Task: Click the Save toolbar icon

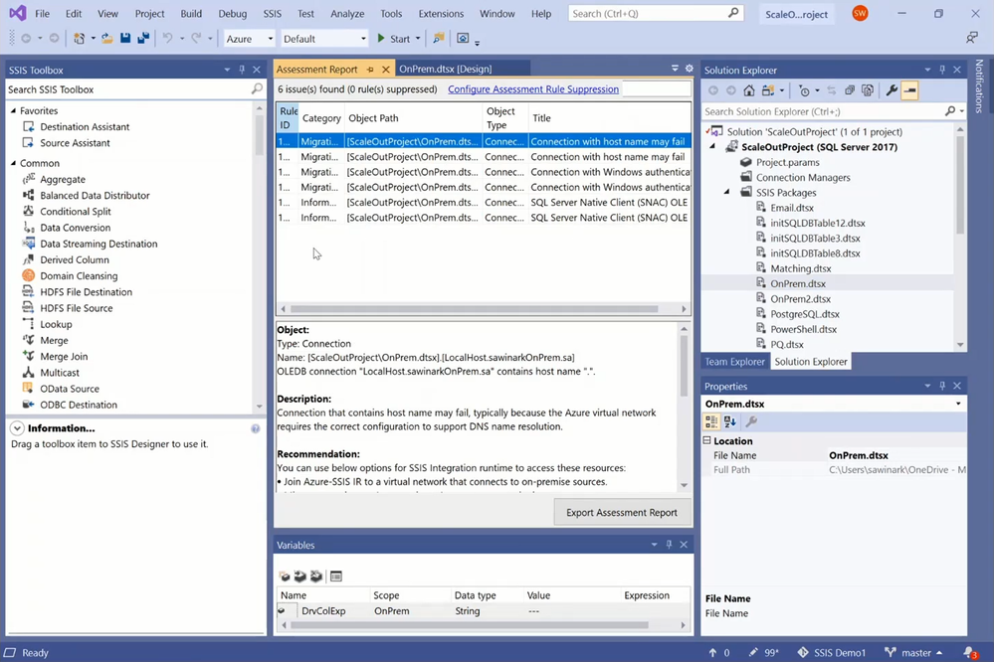Action: pos(125,39)
